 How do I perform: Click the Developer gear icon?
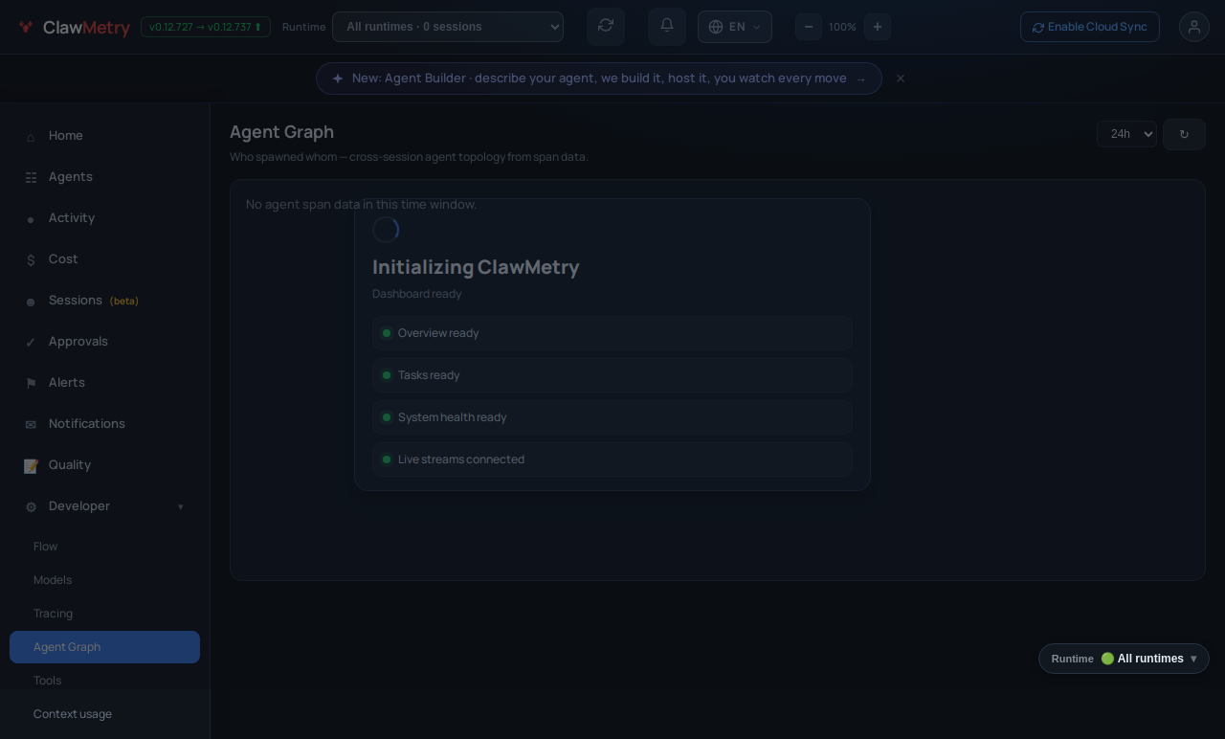[31, 507]
